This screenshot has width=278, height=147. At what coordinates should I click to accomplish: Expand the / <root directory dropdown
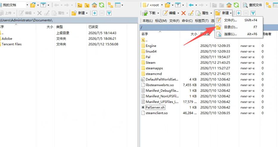point(162,5)
